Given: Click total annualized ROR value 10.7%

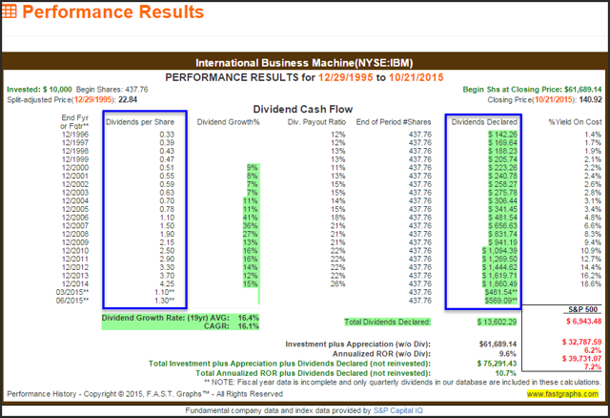Looking at the screenshot, I should pos(506,373).
